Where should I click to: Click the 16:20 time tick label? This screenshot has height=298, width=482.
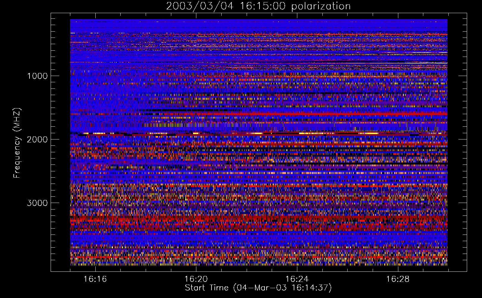(196, 279)
